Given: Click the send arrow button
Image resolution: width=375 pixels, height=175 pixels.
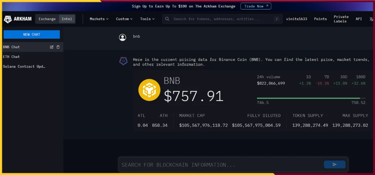Looking at the screenshot, I should (x=334, y=164).
